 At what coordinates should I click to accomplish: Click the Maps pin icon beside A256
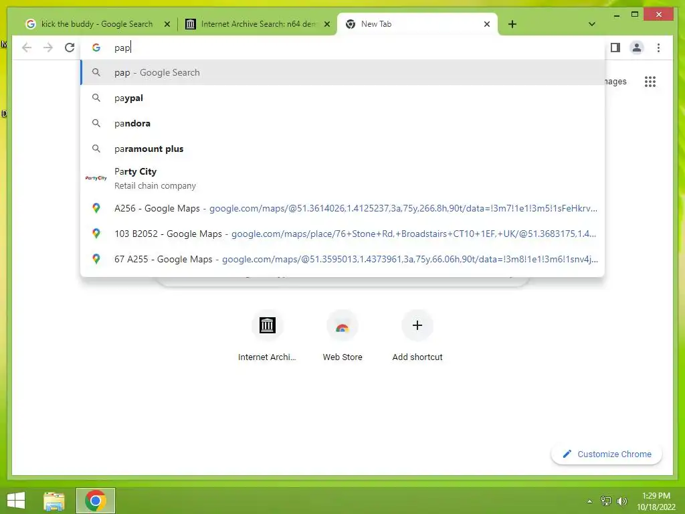click(96, 208)
